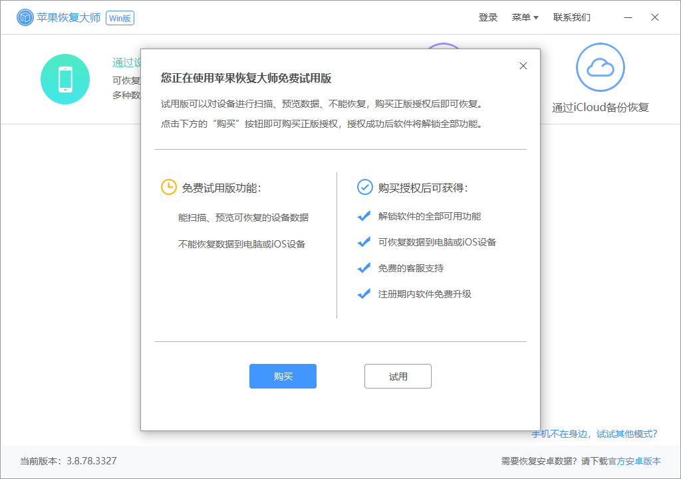Click text 不能恢复数据到电脑或iOS设备
Screen dimensions: 681x479
click(241, 244)
